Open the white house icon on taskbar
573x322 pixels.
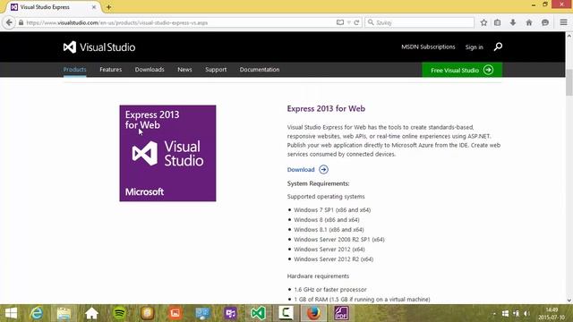click(91, 313)
